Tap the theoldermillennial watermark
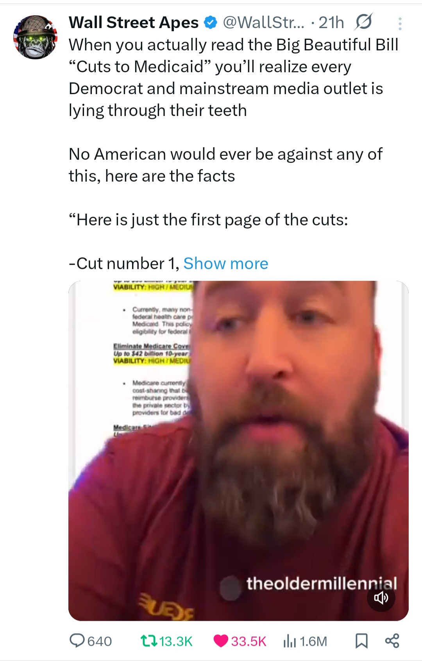 [x=321, y=583]
